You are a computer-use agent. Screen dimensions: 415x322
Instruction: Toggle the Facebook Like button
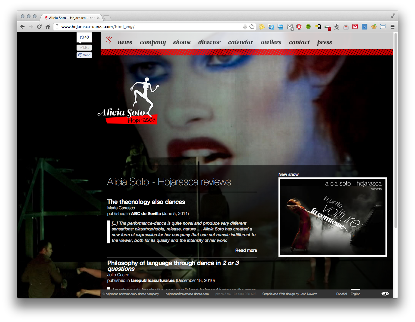84,48
